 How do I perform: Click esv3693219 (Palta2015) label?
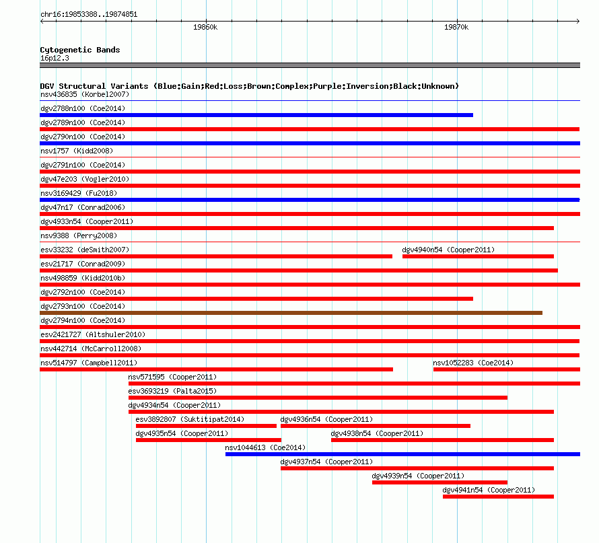172,391
